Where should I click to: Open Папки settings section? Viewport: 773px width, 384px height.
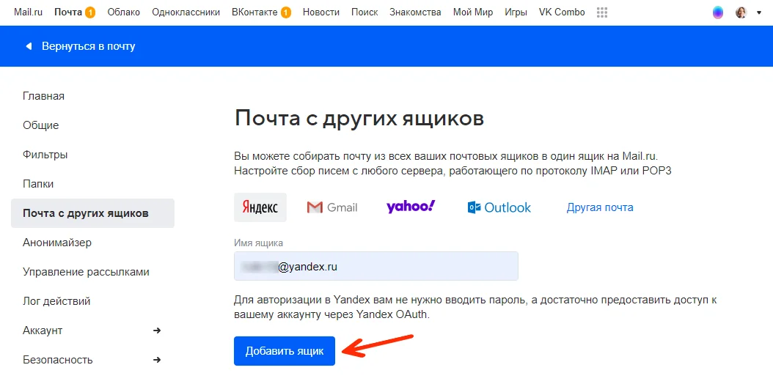tap(38, 184)
